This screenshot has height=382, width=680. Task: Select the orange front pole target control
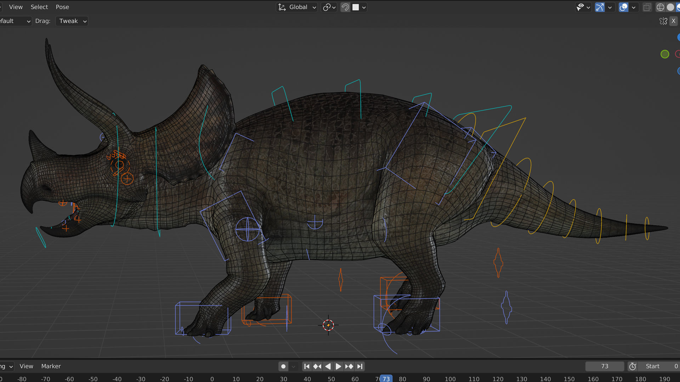point(341,280)
